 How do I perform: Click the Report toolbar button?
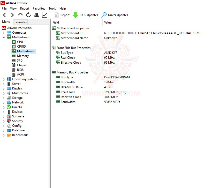62,15
